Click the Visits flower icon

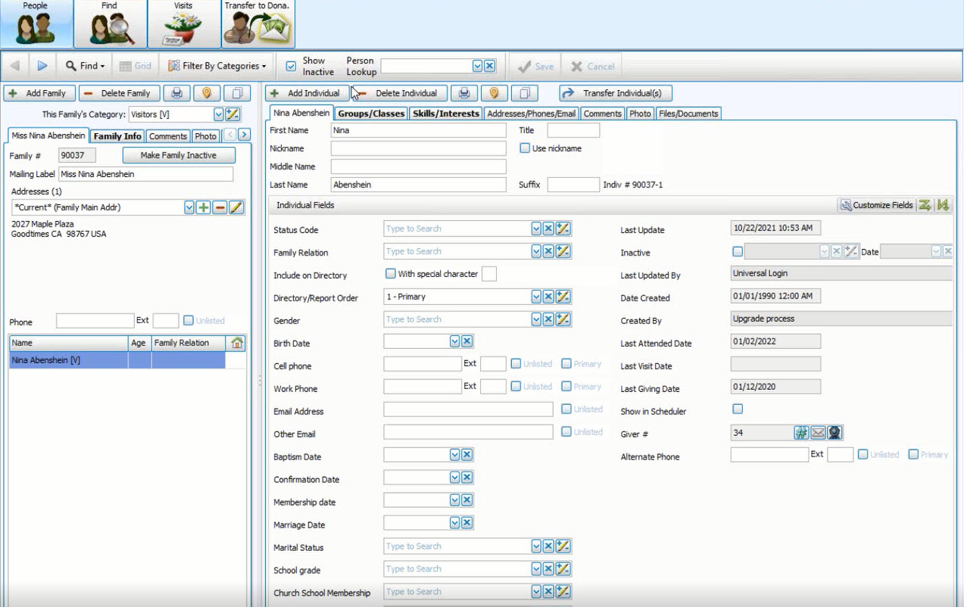[183, 26]
